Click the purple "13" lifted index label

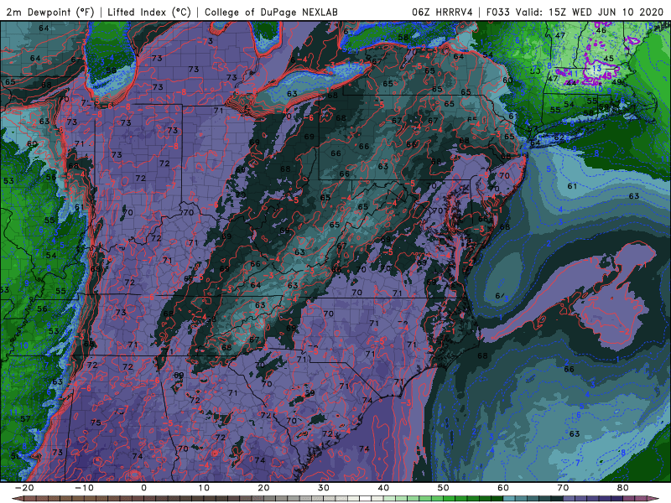(597, 68)
